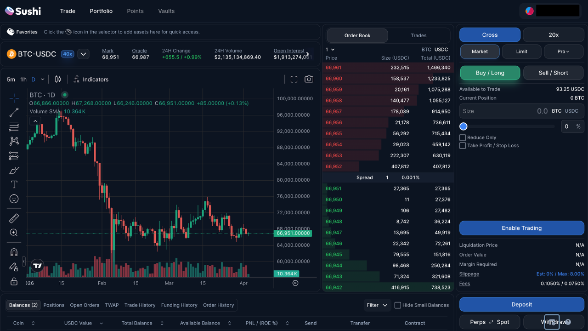The width and height of the screenshot is (588, 331).
Task: Select the ruler measure tool
Action: click(14, 218)
